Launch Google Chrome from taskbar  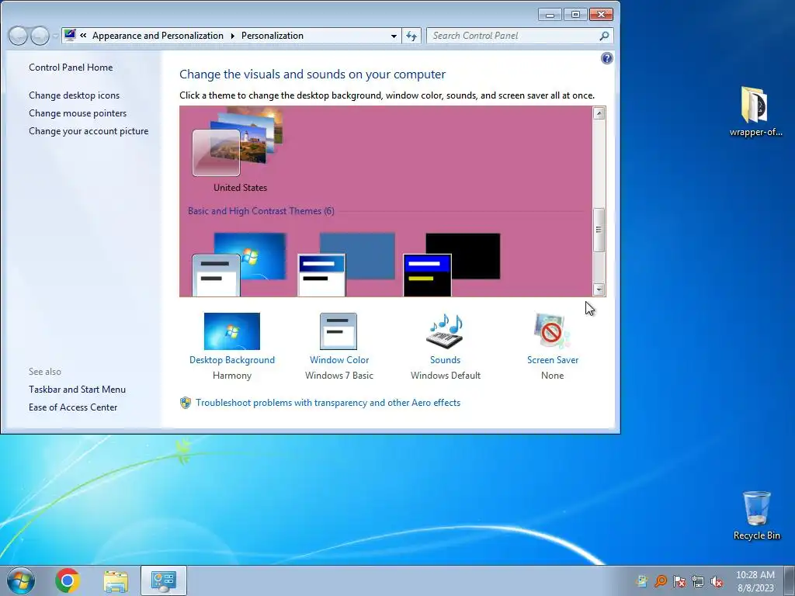click(68, 580)
